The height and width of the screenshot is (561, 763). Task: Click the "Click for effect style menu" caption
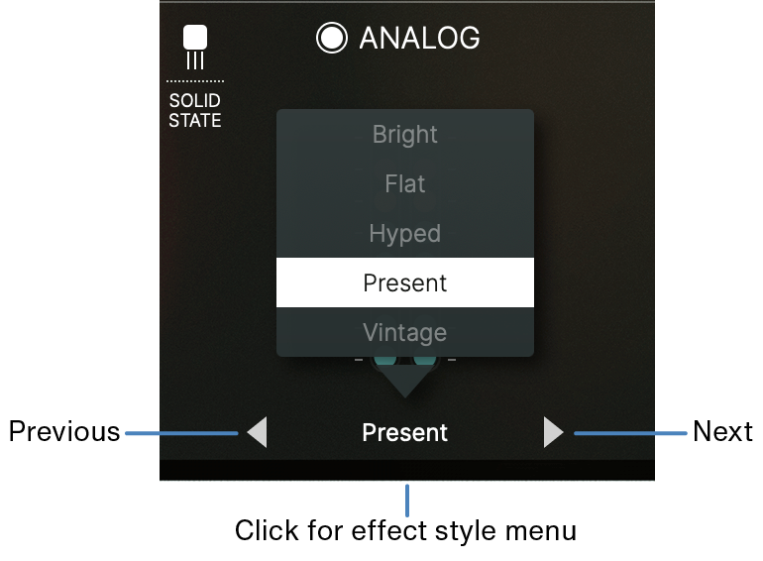coord(406,531)
